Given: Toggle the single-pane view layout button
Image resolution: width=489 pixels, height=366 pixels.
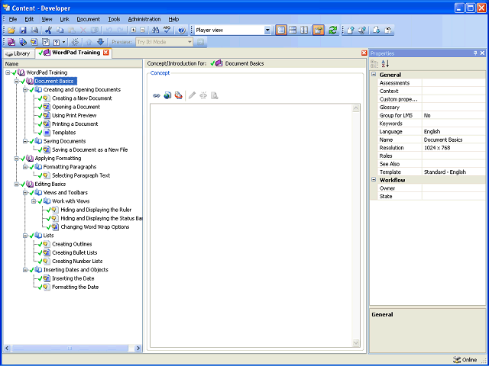Looking at the screenshot, I should click(x=281, y=30).
